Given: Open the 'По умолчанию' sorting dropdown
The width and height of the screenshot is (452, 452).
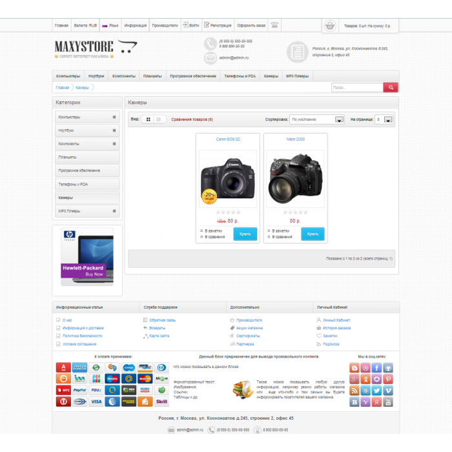Looking at the screenshot, I should tap(317, 119).
